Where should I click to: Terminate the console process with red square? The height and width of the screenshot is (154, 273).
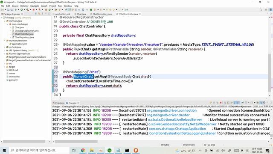click(x=221, y=103)
